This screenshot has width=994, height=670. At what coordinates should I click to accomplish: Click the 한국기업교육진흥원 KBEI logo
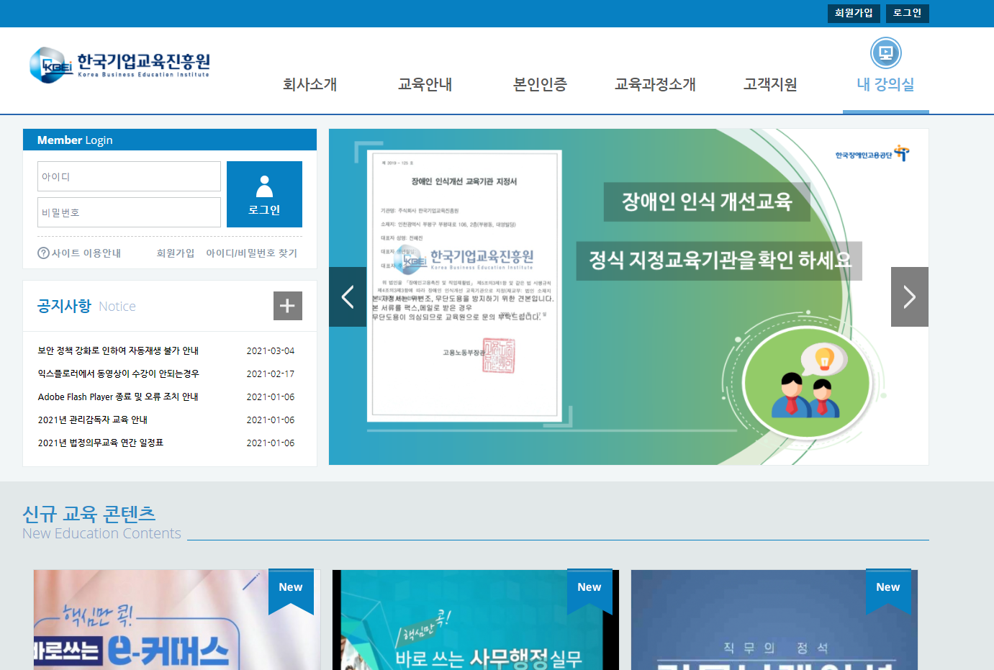tap(119, 65)
